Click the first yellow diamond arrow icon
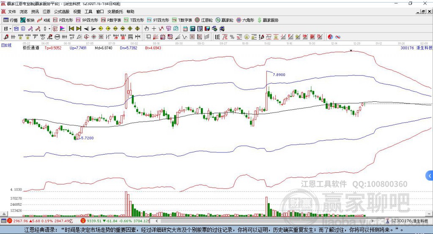This screenshot has height=234, width=433. click(x=101, y=29)
